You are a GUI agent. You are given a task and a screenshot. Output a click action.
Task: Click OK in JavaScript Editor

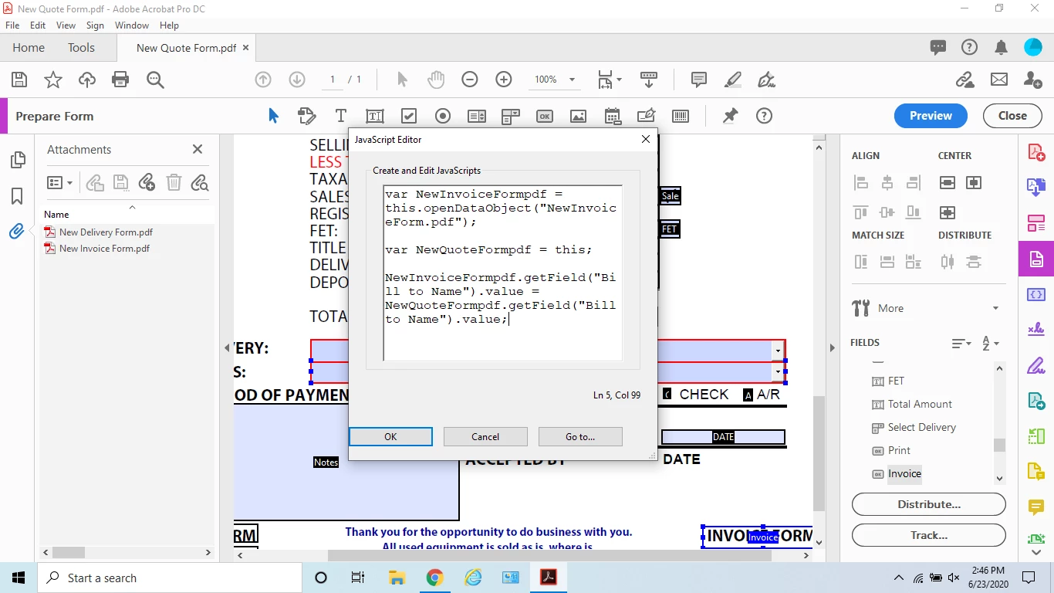click(390, 436)
